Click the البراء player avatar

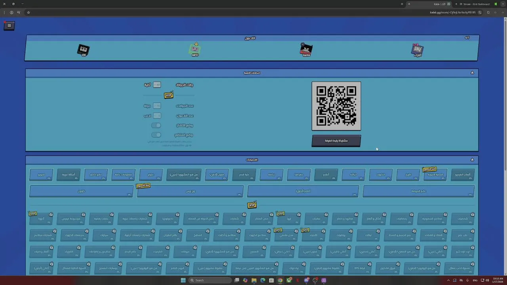click(x=417, y=50)
